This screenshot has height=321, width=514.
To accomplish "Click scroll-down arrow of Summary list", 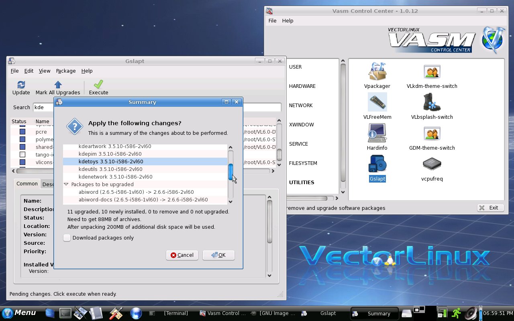I will 230,201.
